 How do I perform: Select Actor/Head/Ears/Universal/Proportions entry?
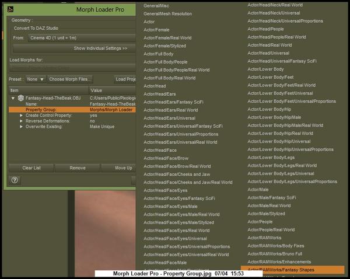tap(181, 134)
